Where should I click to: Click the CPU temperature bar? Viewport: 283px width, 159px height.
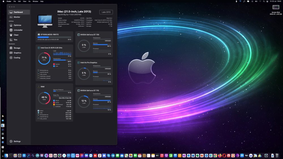tap(62, 60)
